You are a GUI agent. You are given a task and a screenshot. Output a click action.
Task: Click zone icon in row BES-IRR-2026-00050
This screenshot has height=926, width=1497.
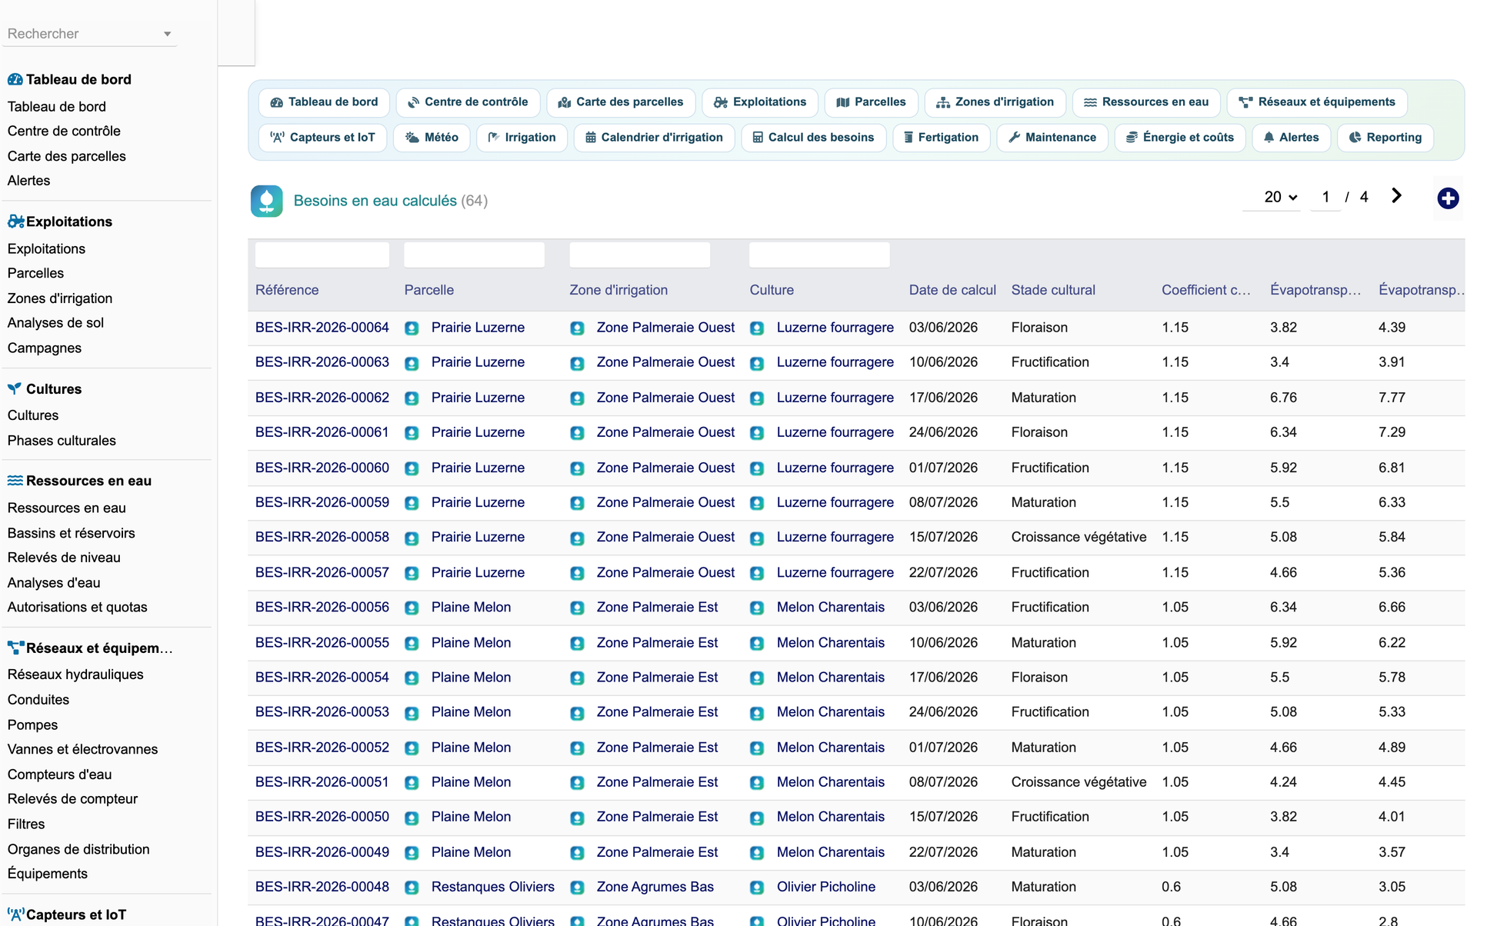(x=577, y=818)
